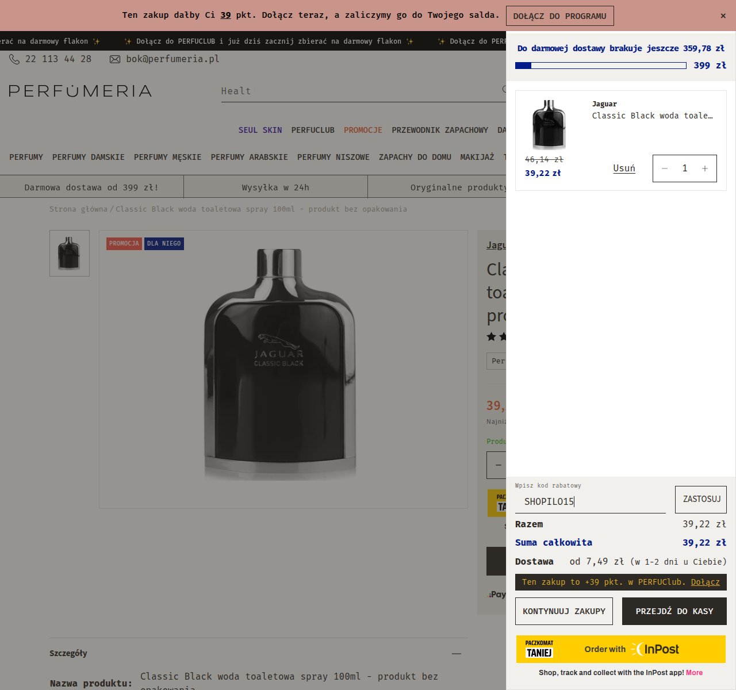This screenshot has width=736, height=690.
Task: Open the PERFUMY category
Action: click(26, 157)
